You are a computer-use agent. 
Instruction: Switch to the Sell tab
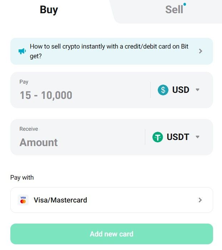[x=174, y=10]
